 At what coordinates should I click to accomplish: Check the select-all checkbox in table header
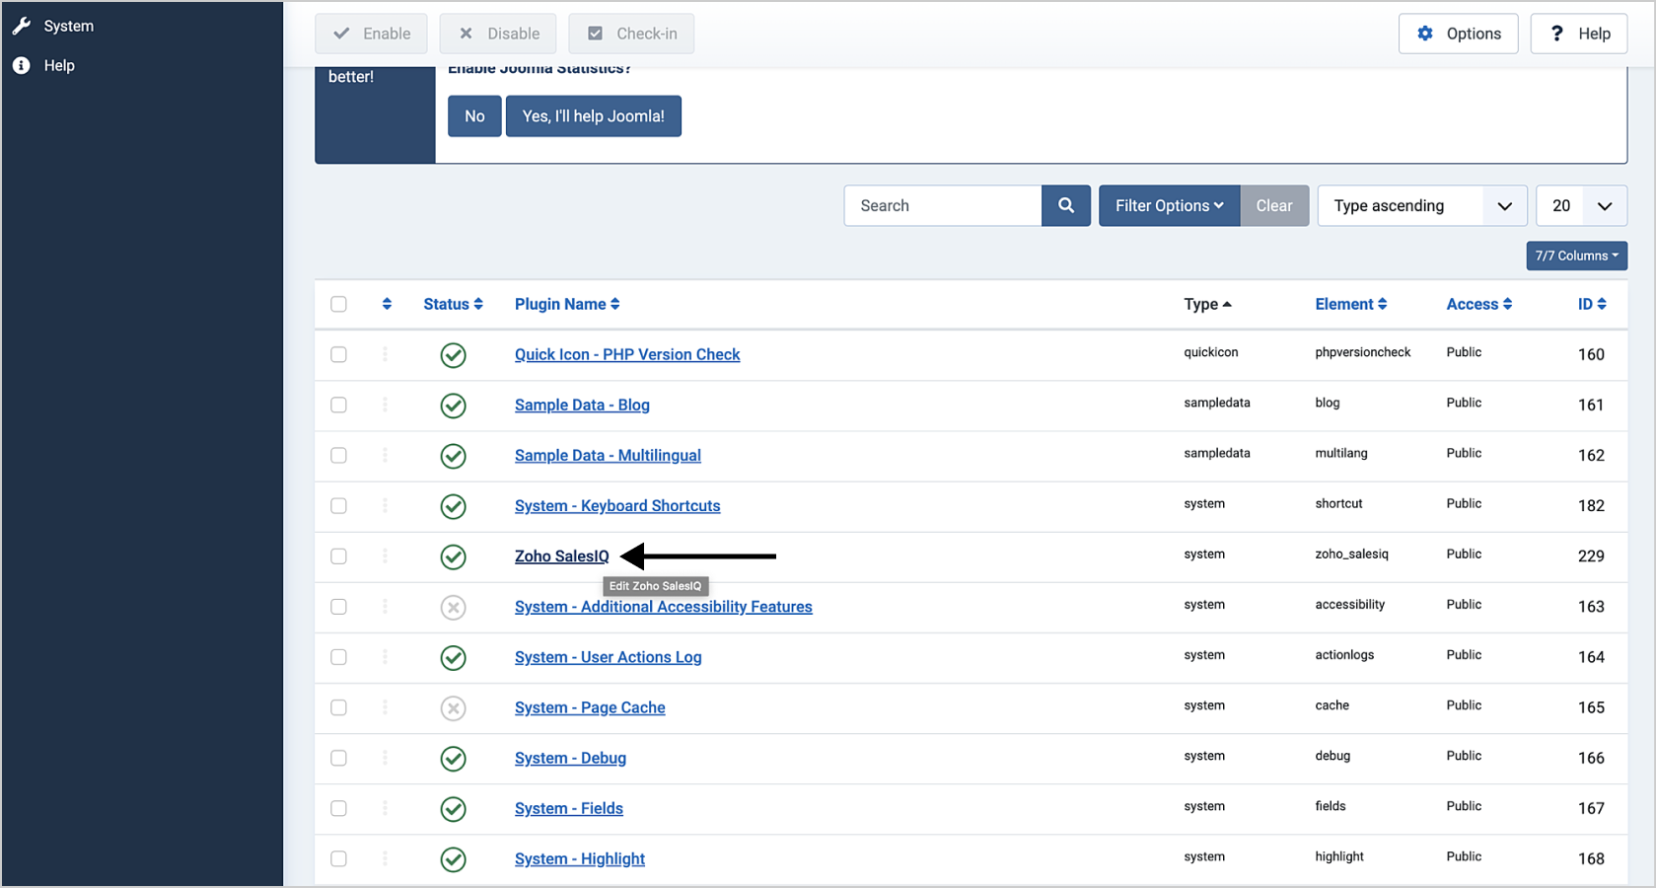pos(338,304)
